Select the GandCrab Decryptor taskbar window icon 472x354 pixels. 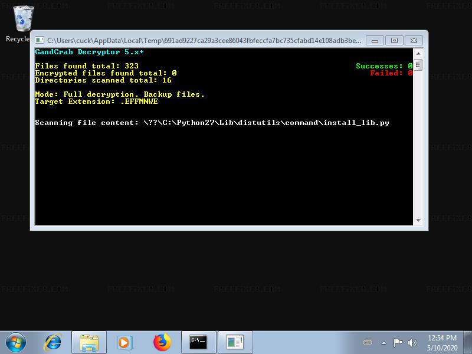235,343
